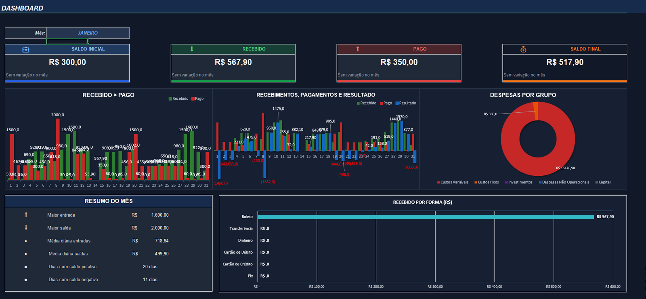This screenshot has width=646, height=299.
Task: Click the 2000,0 data label in Recebido × Pago chart
Action: tap(58, 115)
